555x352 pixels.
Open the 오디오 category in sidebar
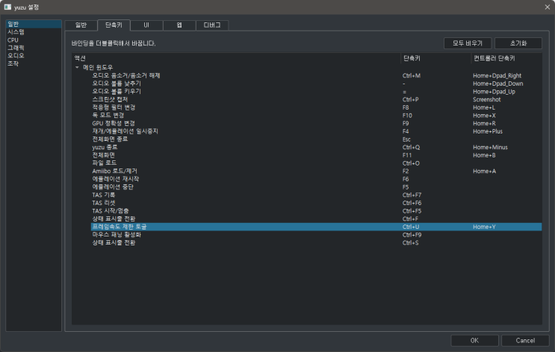(x=34, y=55)
